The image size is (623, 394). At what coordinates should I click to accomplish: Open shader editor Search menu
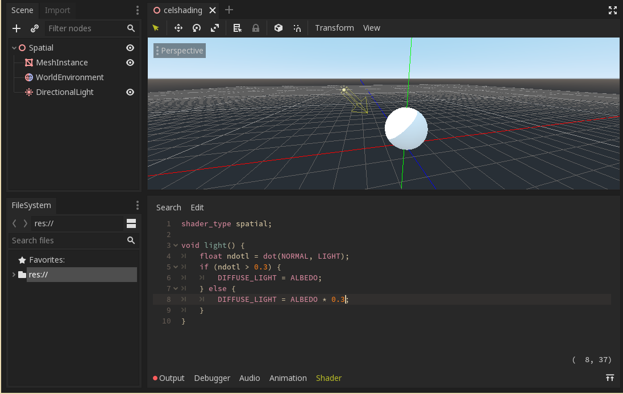(x=168, y=208)
